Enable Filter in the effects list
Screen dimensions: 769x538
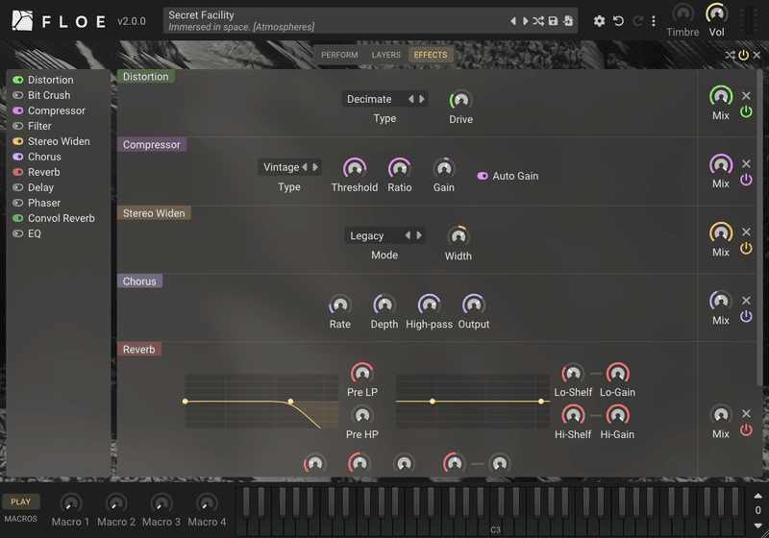coord(17,126)
